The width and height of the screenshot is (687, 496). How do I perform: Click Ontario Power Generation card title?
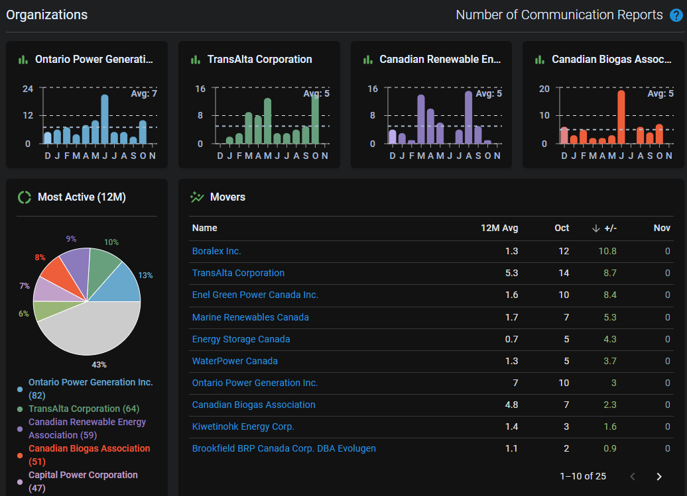(94, 59)
